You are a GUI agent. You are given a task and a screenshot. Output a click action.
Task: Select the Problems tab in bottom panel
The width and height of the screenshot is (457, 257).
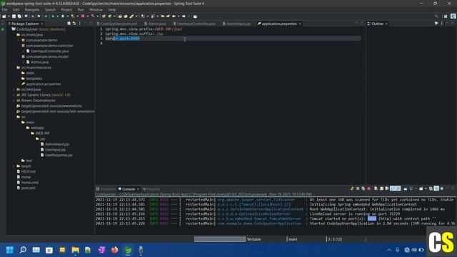106,189
